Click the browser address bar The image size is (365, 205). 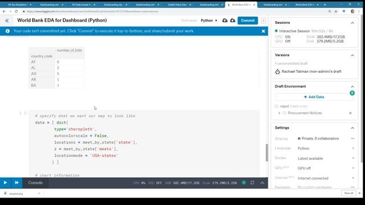click(x=175, y=11)
